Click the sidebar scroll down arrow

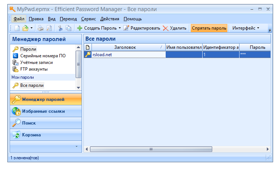click(x=78, y=88)
